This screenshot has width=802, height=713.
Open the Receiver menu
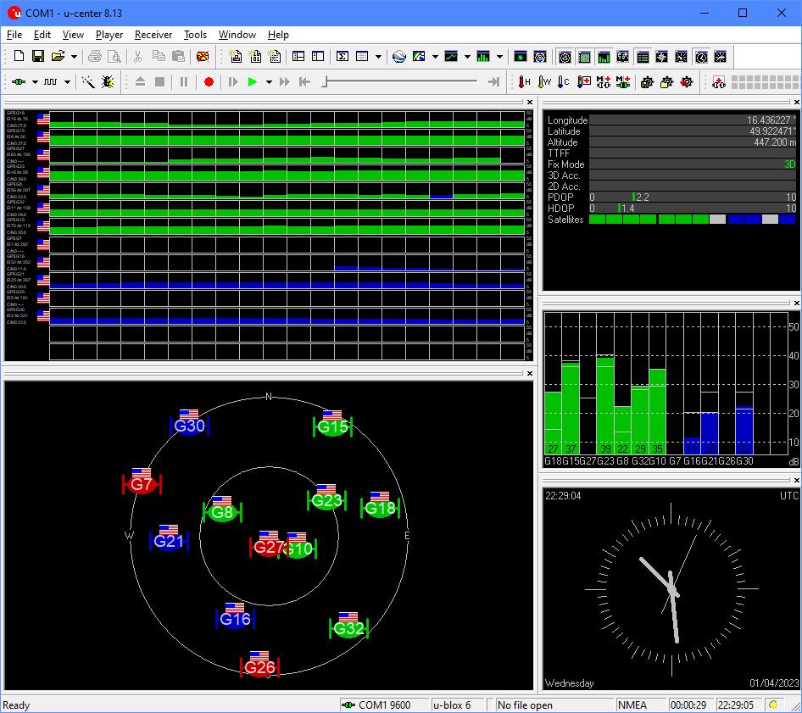(153, 35)
